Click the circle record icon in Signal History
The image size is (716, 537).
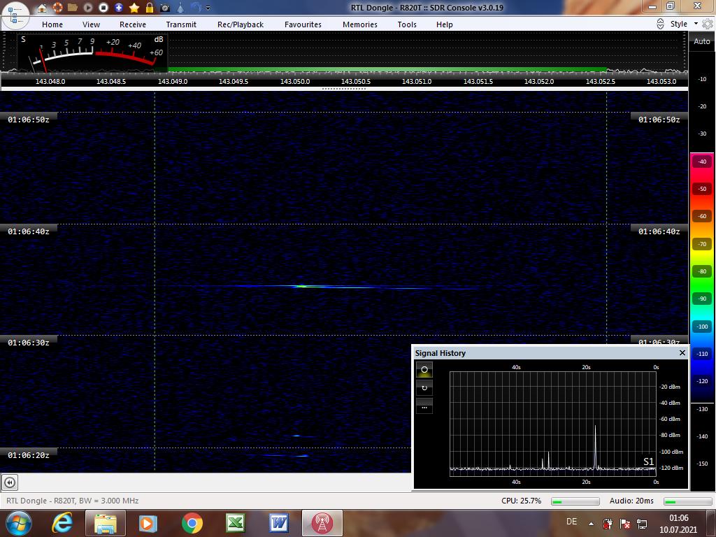424,369
